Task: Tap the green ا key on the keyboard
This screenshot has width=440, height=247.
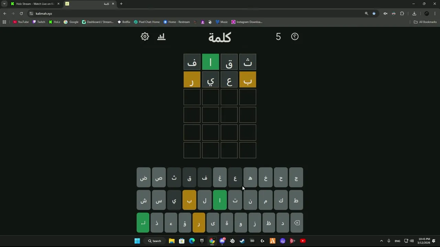Action: [x=220, y=200]
